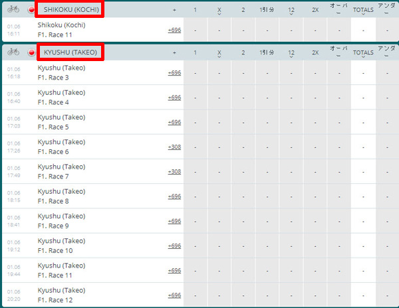This screenshot has height=308, width=399.
Task: Open +696 markets for Shikoku Race 11
Action: (174, 30)
